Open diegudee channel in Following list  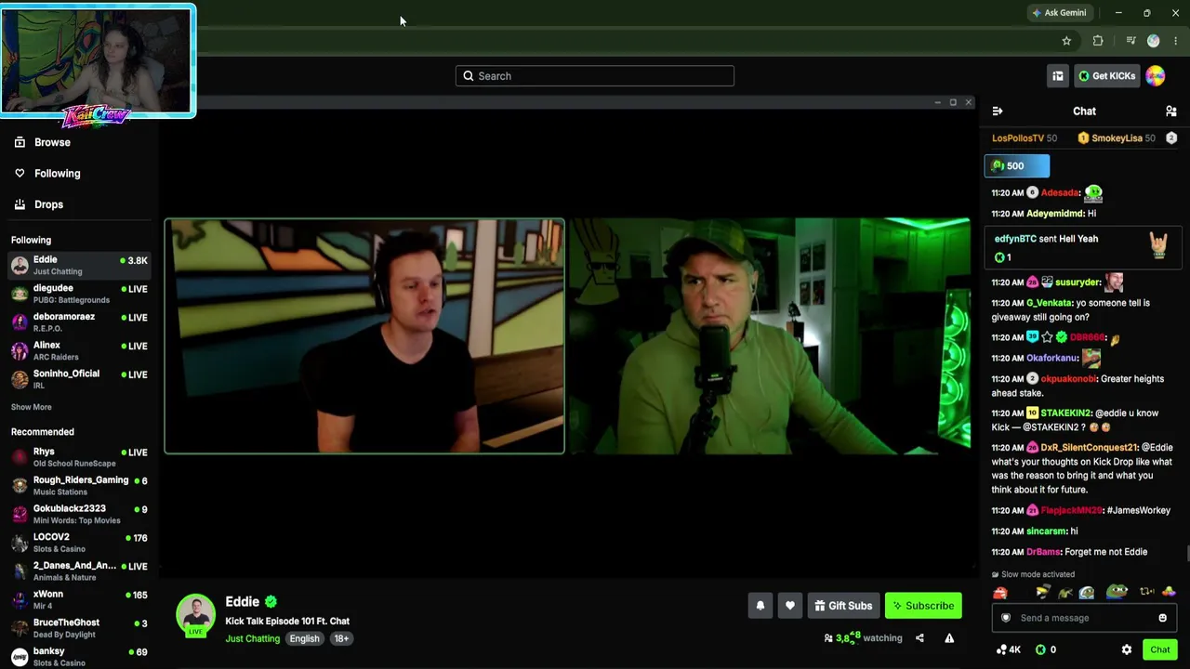tap(79, 294)
